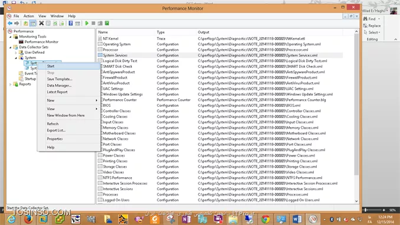The height and width of the screenshot is (225, 400).
Task: Click the green View latest report icon
Action: 107,23
